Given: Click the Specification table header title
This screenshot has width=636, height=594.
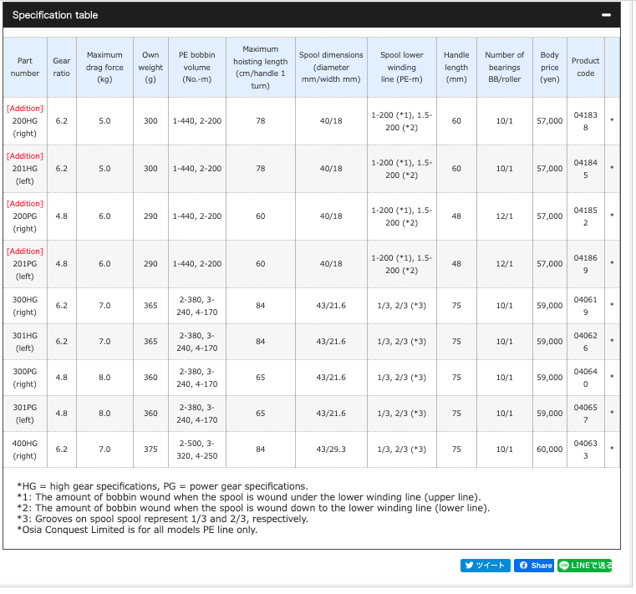Looking at the screenshot, I should [55, 15].
